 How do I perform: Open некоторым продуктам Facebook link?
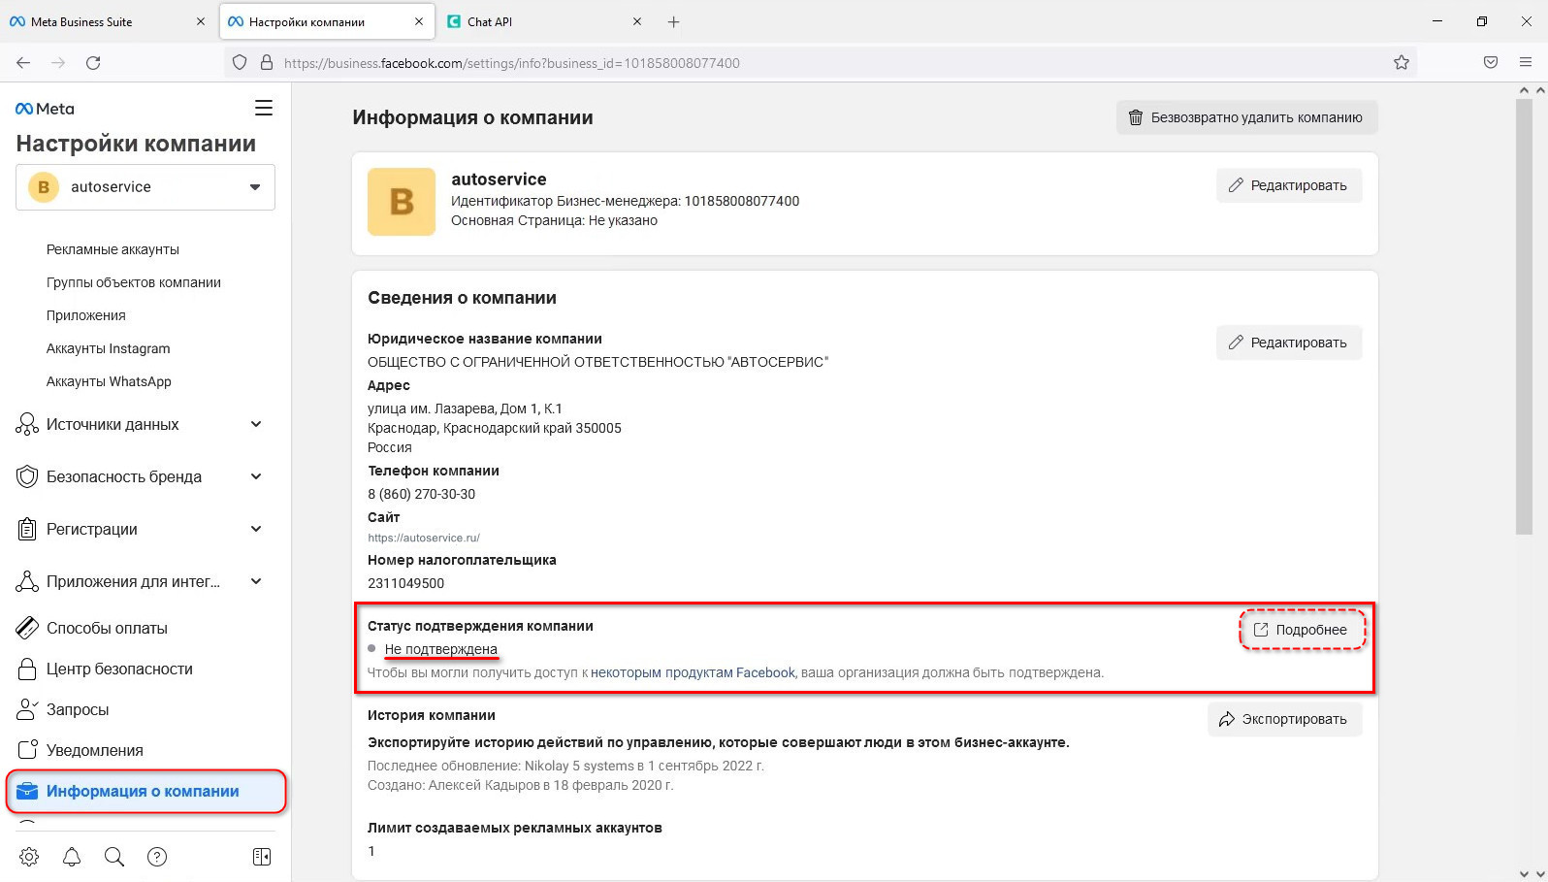pos(693,672)
